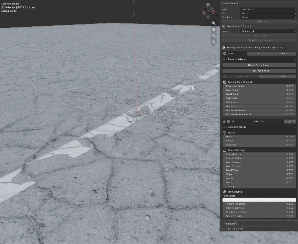Click the Wear Amount slider

[x=259, y=162]
